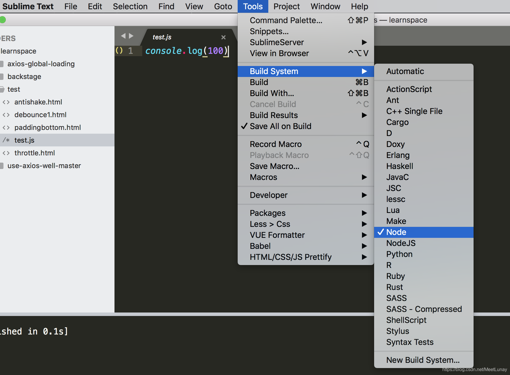Click the JS file icon of test.js
Screen dimensions: 510x375
[x=6, y=140]
